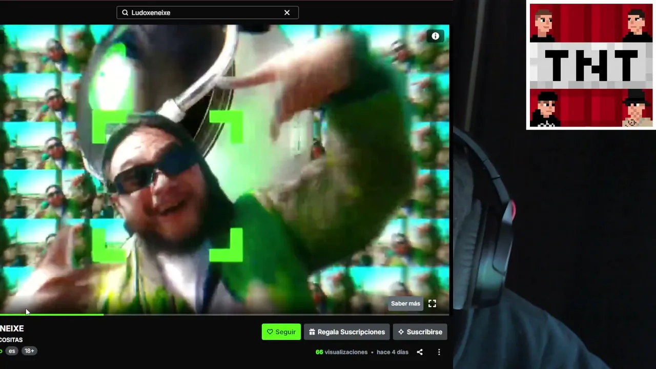Click '66 visualizaciones' text

coord(341,352)
